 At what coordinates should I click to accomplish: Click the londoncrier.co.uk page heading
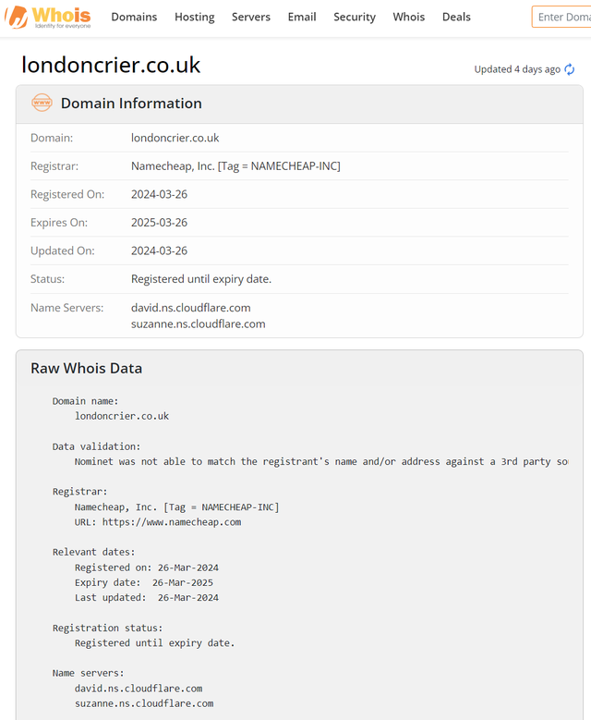(x=111, y=66)
